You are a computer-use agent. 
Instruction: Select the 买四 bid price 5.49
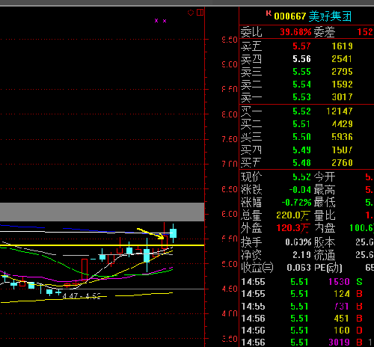301,150
